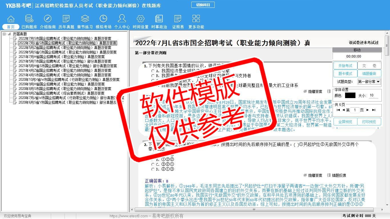Select option C radio in question 2
Image resolution: width=390 pixels, height=219 pixels.
click(153, 165)
